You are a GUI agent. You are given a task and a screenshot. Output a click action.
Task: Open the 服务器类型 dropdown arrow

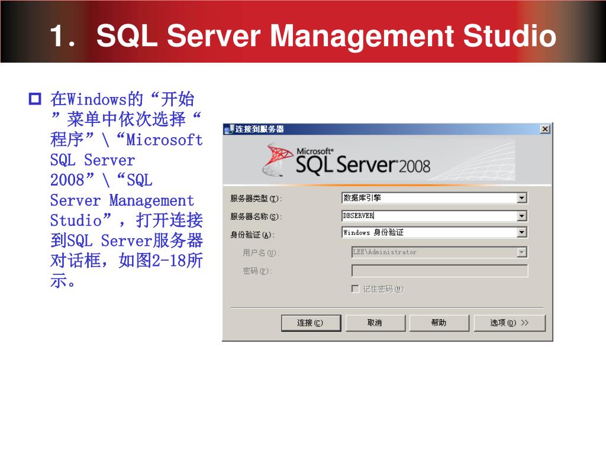click(522, 198)
